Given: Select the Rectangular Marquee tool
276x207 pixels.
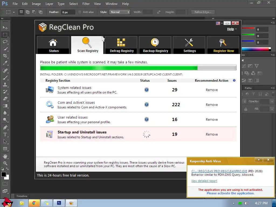Looking at the screenshot, I should click(5, 35).
